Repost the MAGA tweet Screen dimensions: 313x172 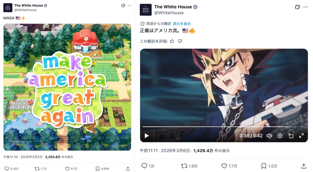coord(37,169)
